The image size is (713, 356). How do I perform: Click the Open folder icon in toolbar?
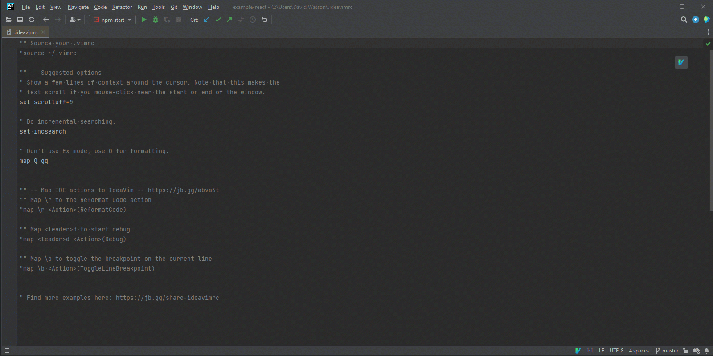tap(8, 20)
